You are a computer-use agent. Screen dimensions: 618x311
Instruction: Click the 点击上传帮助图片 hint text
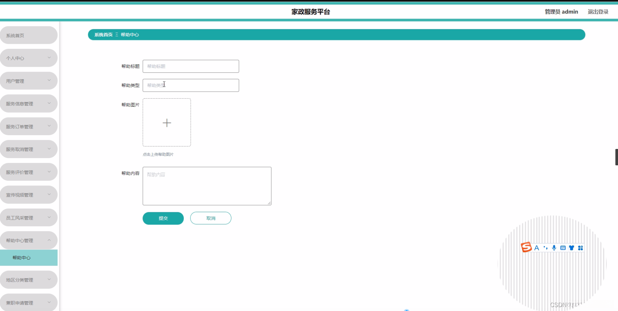pyautogui.click(x=158, y=155)
